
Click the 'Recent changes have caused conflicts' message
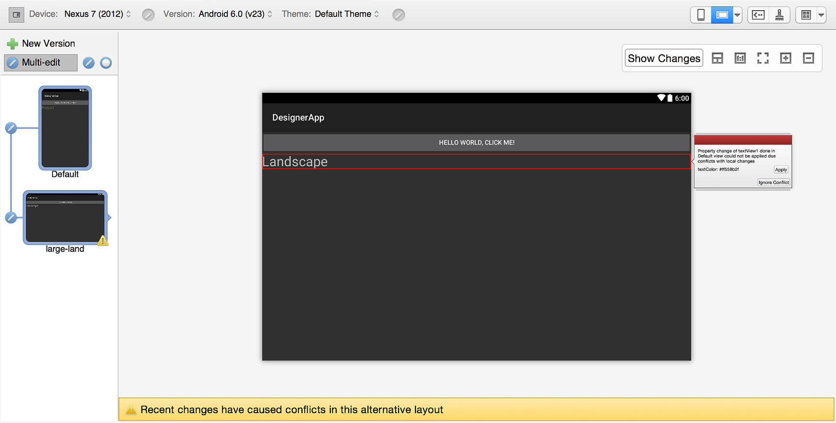point(292,410)
